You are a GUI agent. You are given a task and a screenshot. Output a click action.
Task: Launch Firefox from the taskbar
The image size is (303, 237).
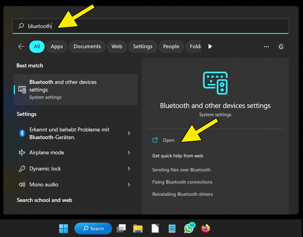205,228
